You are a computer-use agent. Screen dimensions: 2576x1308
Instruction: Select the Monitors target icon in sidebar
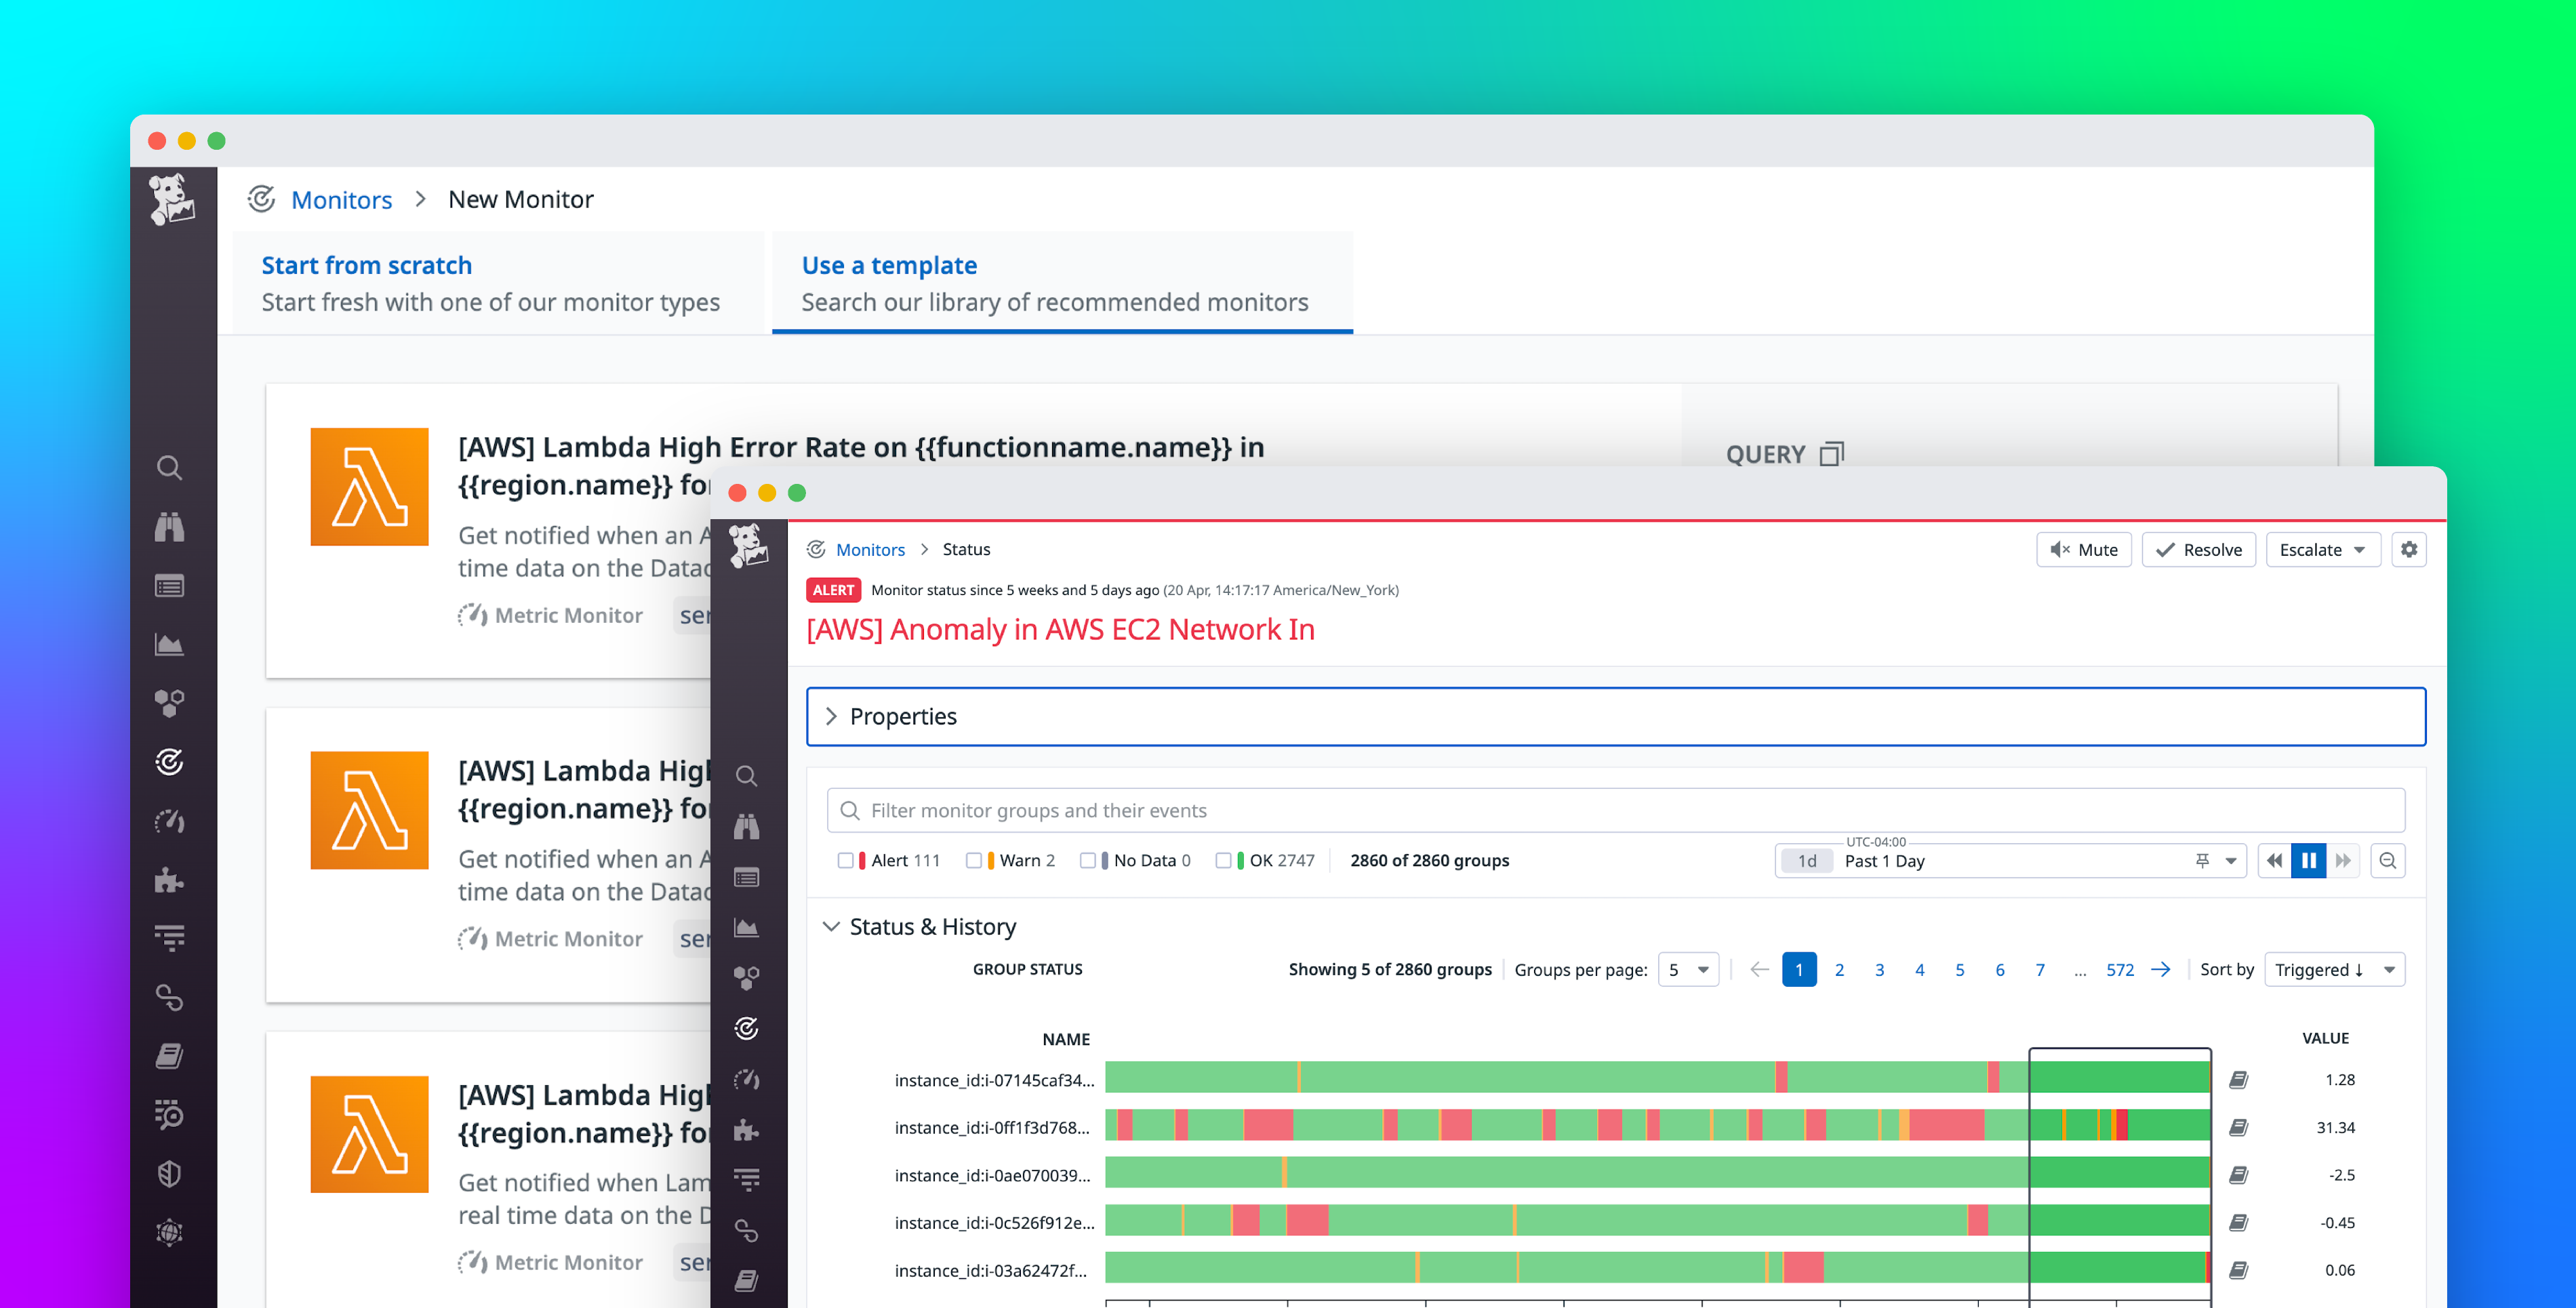click(170, 762)
